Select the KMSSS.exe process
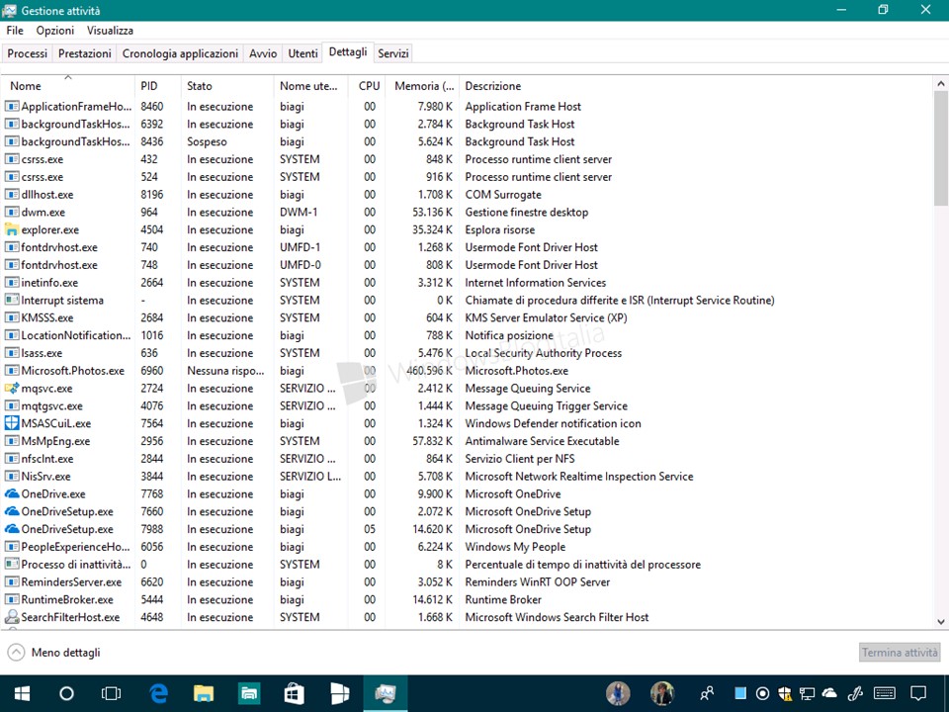The image size is (949, 712). point(467,317)
